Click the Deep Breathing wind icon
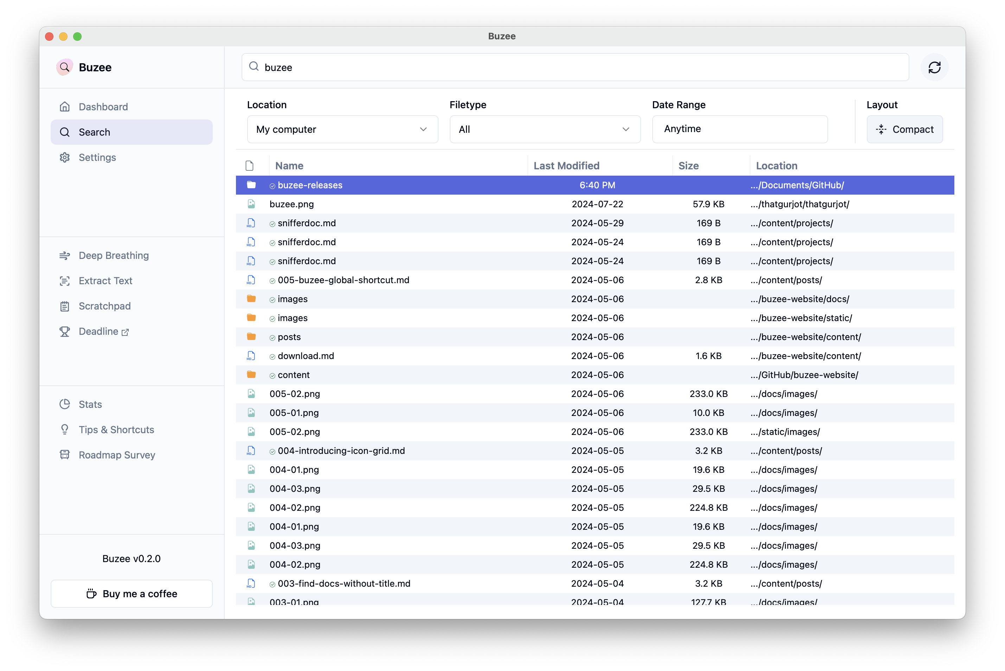The height and width of the screenshot is (671, 1005). tap(65, 255)
